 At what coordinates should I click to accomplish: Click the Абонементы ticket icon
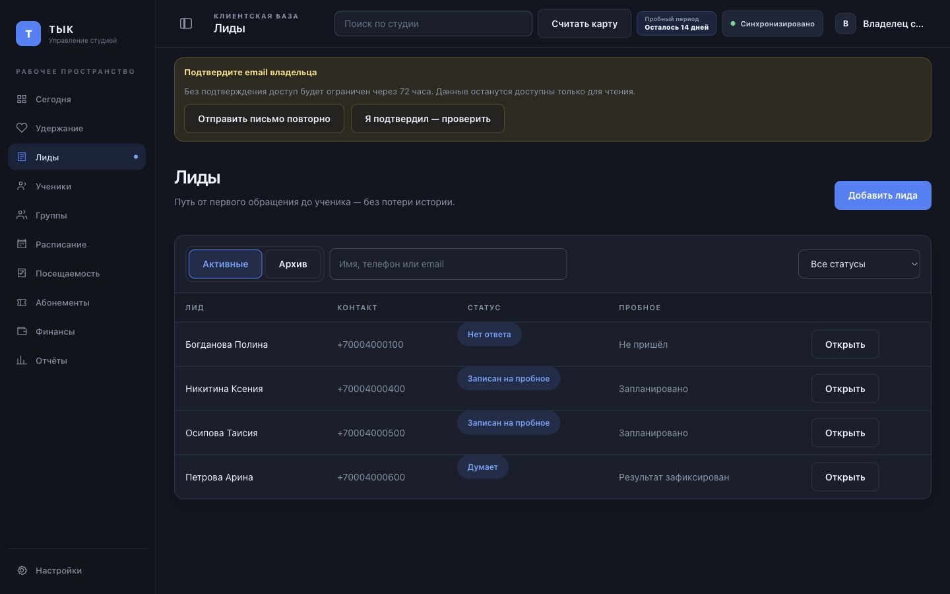22,302
